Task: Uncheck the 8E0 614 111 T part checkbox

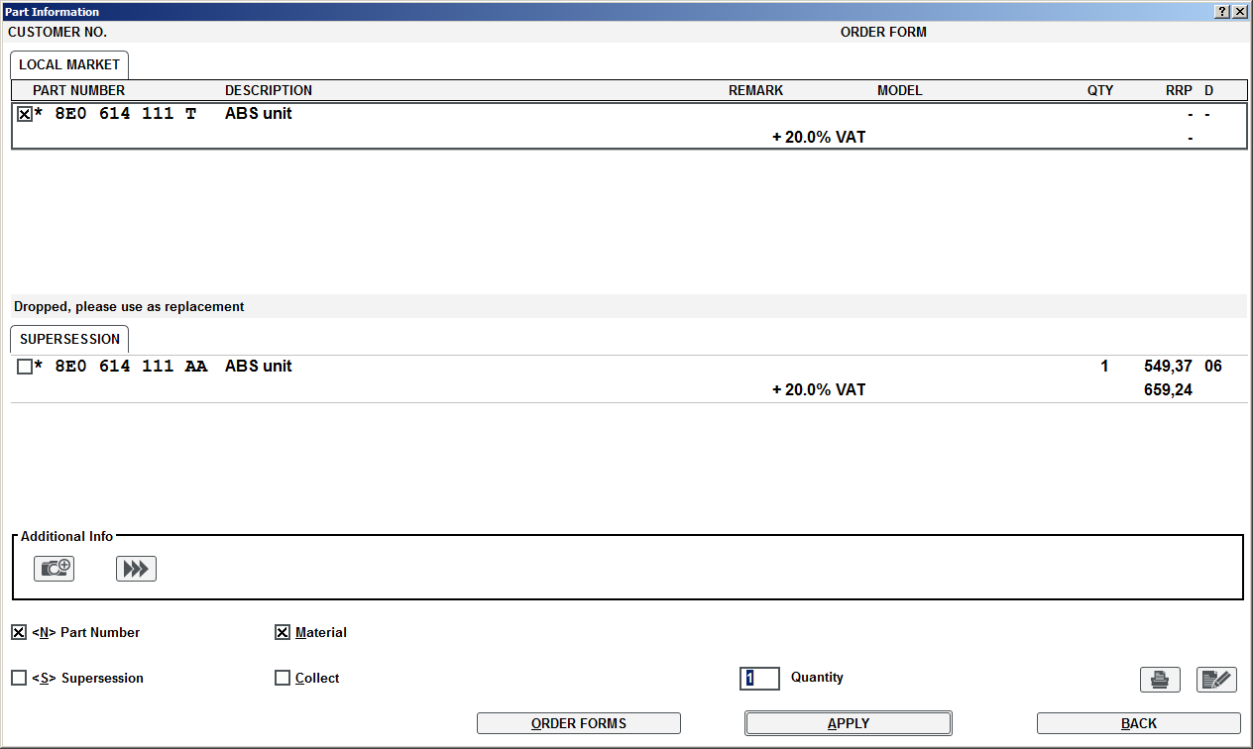Action: [x=25, y=114]
